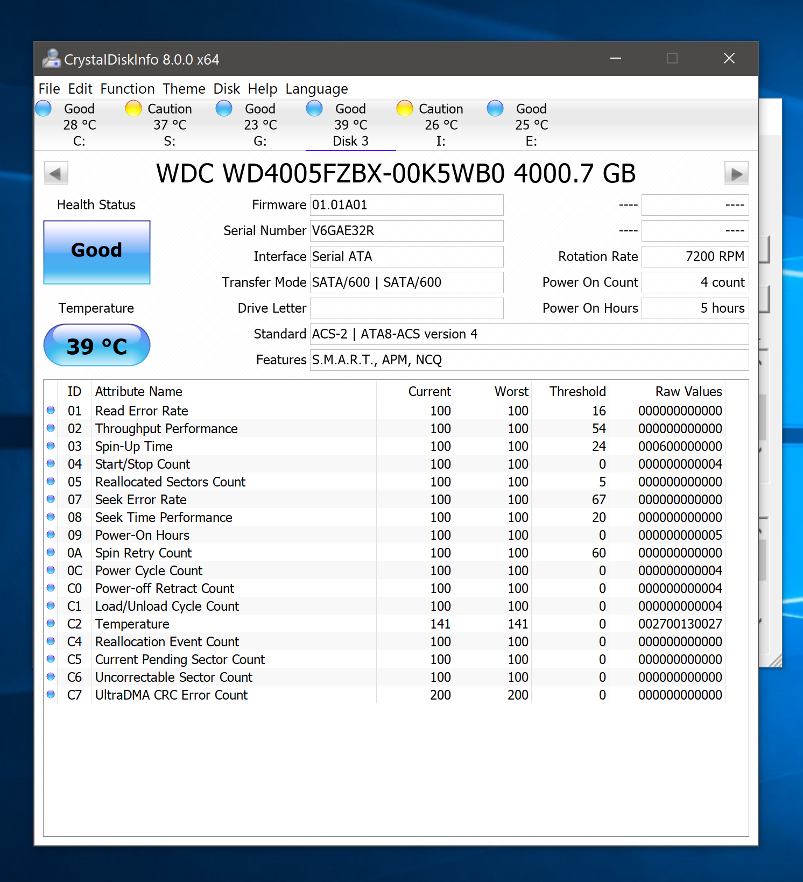Click the Power On Count value field
The width and height of the screenshot is (803, 882).
(695, 283)
